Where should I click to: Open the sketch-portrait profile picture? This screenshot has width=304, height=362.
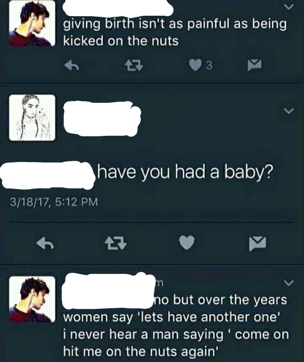click(x=32, y=118)
